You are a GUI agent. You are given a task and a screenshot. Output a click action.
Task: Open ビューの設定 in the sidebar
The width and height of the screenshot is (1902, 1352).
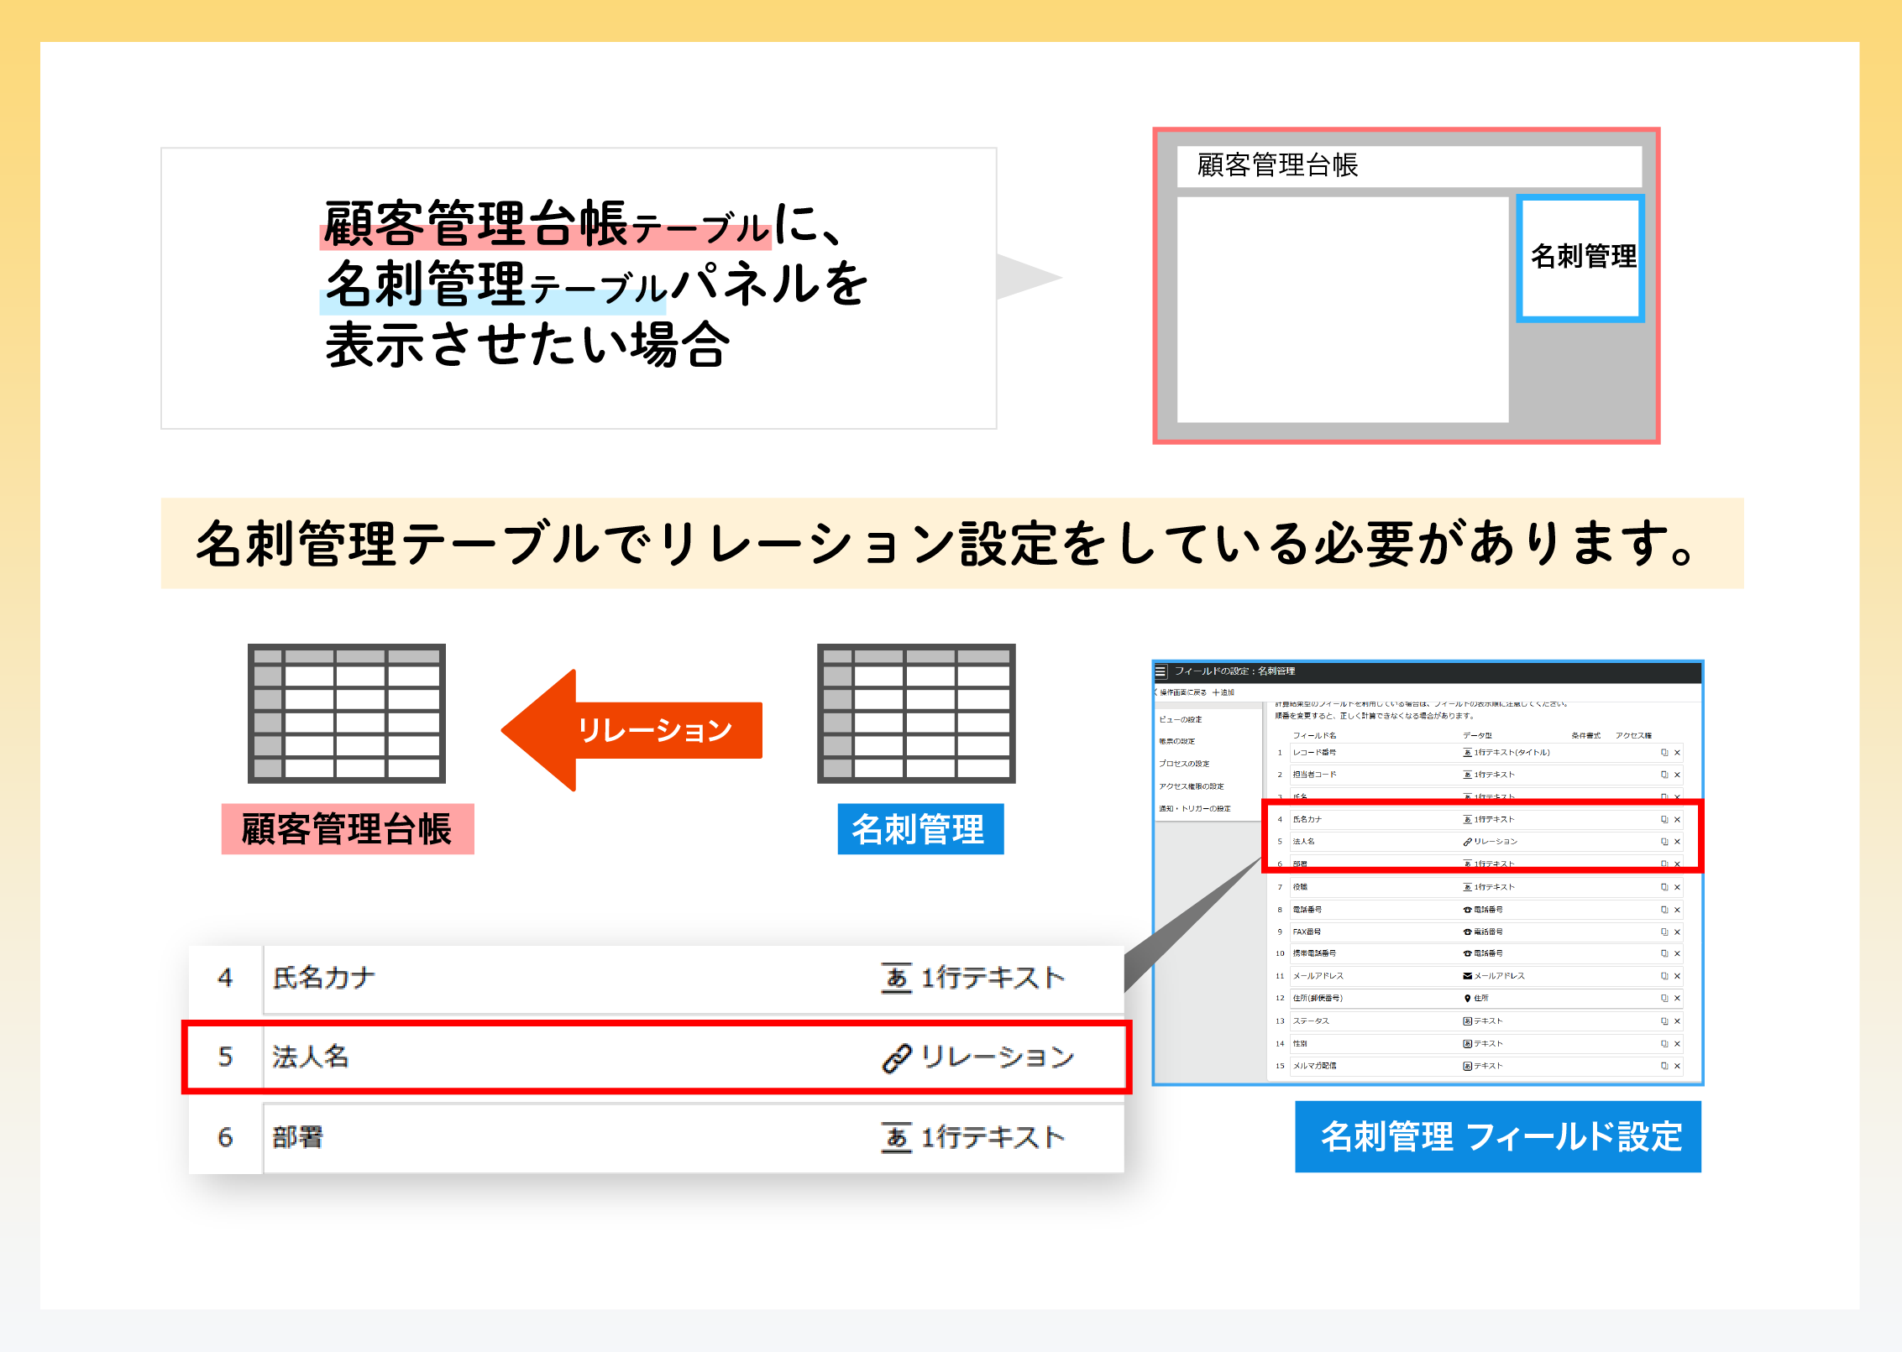point(1180,719)
